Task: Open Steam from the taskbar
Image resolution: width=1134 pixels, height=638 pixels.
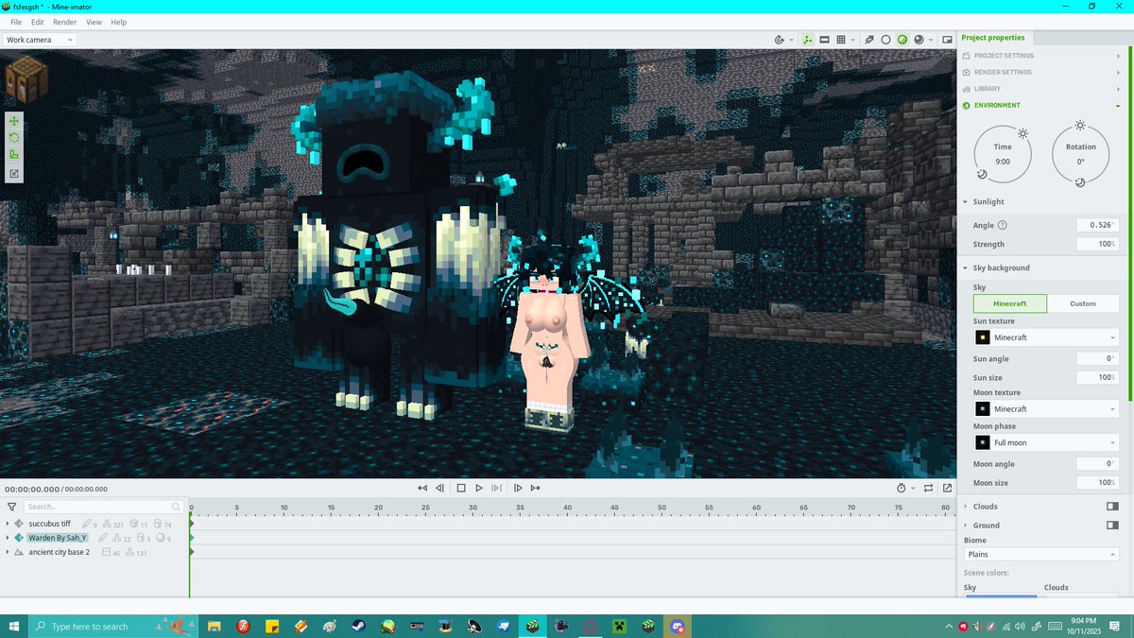Action: (358, 627)
